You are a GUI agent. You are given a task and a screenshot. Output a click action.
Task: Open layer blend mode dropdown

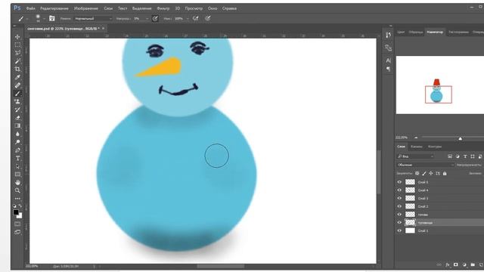coord(426,165)
